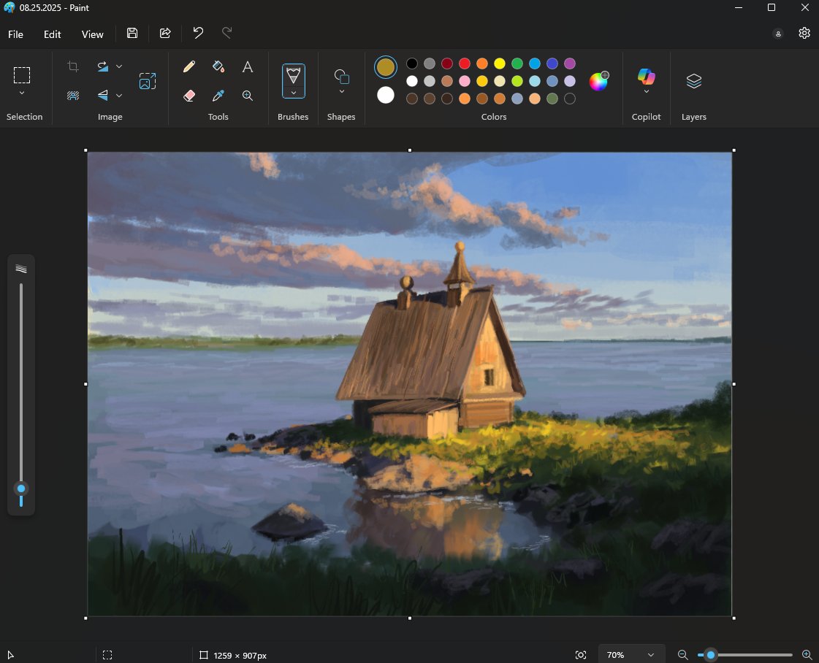Click the Rotate image icon

pos(103,66)
